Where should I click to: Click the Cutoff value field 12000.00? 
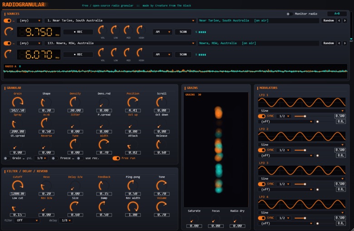(x=18, y=194)
